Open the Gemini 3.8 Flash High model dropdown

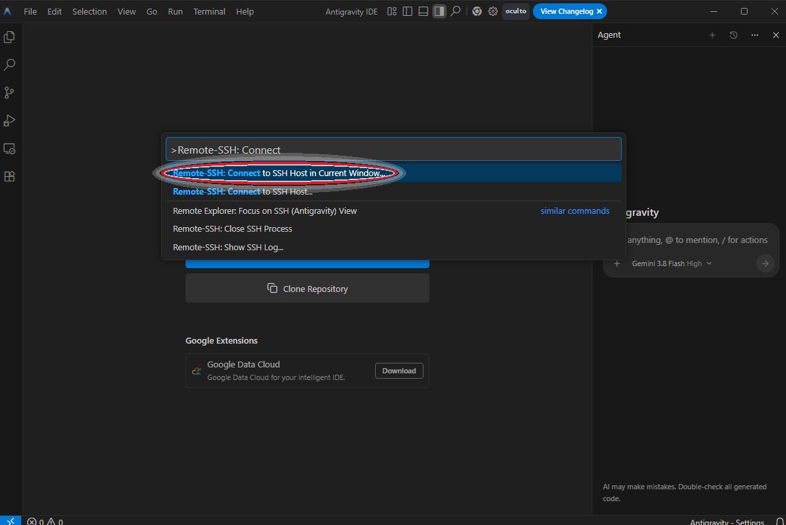pos(672,263)
